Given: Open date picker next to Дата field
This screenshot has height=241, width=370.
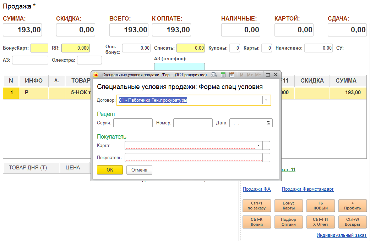Looking at the screenshot, I should [269, 123].
